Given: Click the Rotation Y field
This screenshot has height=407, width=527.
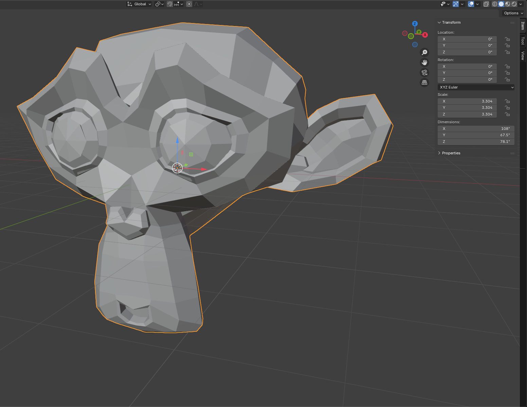Looking at the screenshot, I should [x=467, y=73].
